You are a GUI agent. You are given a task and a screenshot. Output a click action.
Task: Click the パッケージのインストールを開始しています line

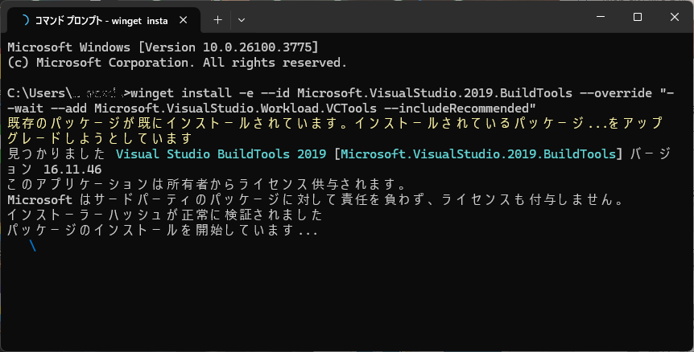(x=163, y=230)
